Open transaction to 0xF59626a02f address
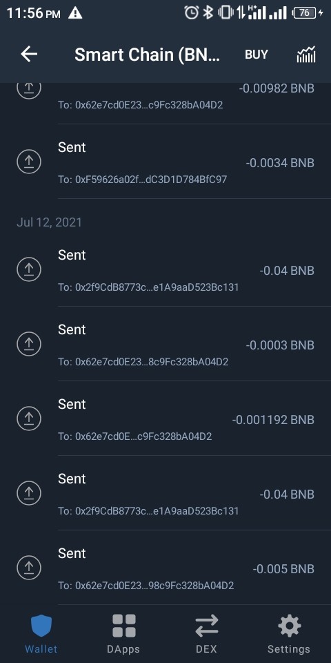The image size is (331, 663). tap(165, 162)
